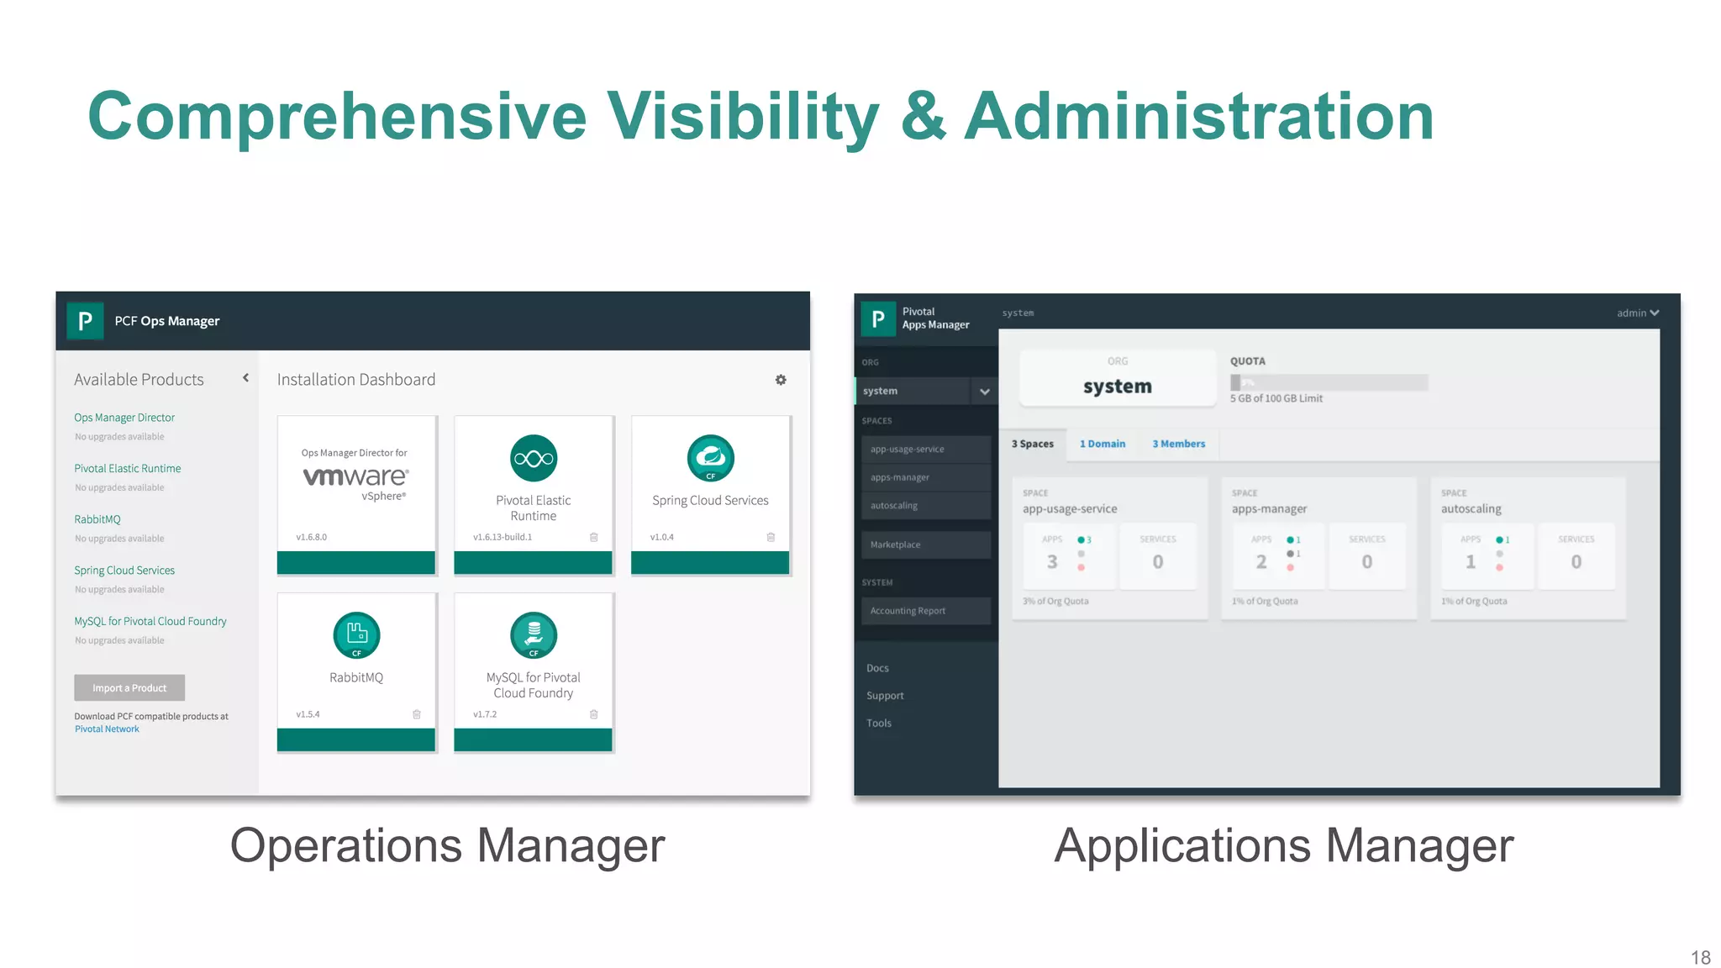Viewport: 1721px width, 968px height.
Task: Click the SERVICES count in app-usage-service card
Action: tap(1158, 561)
